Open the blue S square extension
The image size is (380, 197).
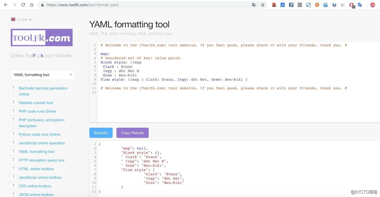[308, 5]
